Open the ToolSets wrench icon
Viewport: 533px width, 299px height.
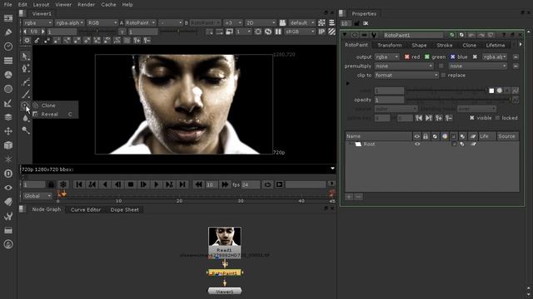[8, 216]
